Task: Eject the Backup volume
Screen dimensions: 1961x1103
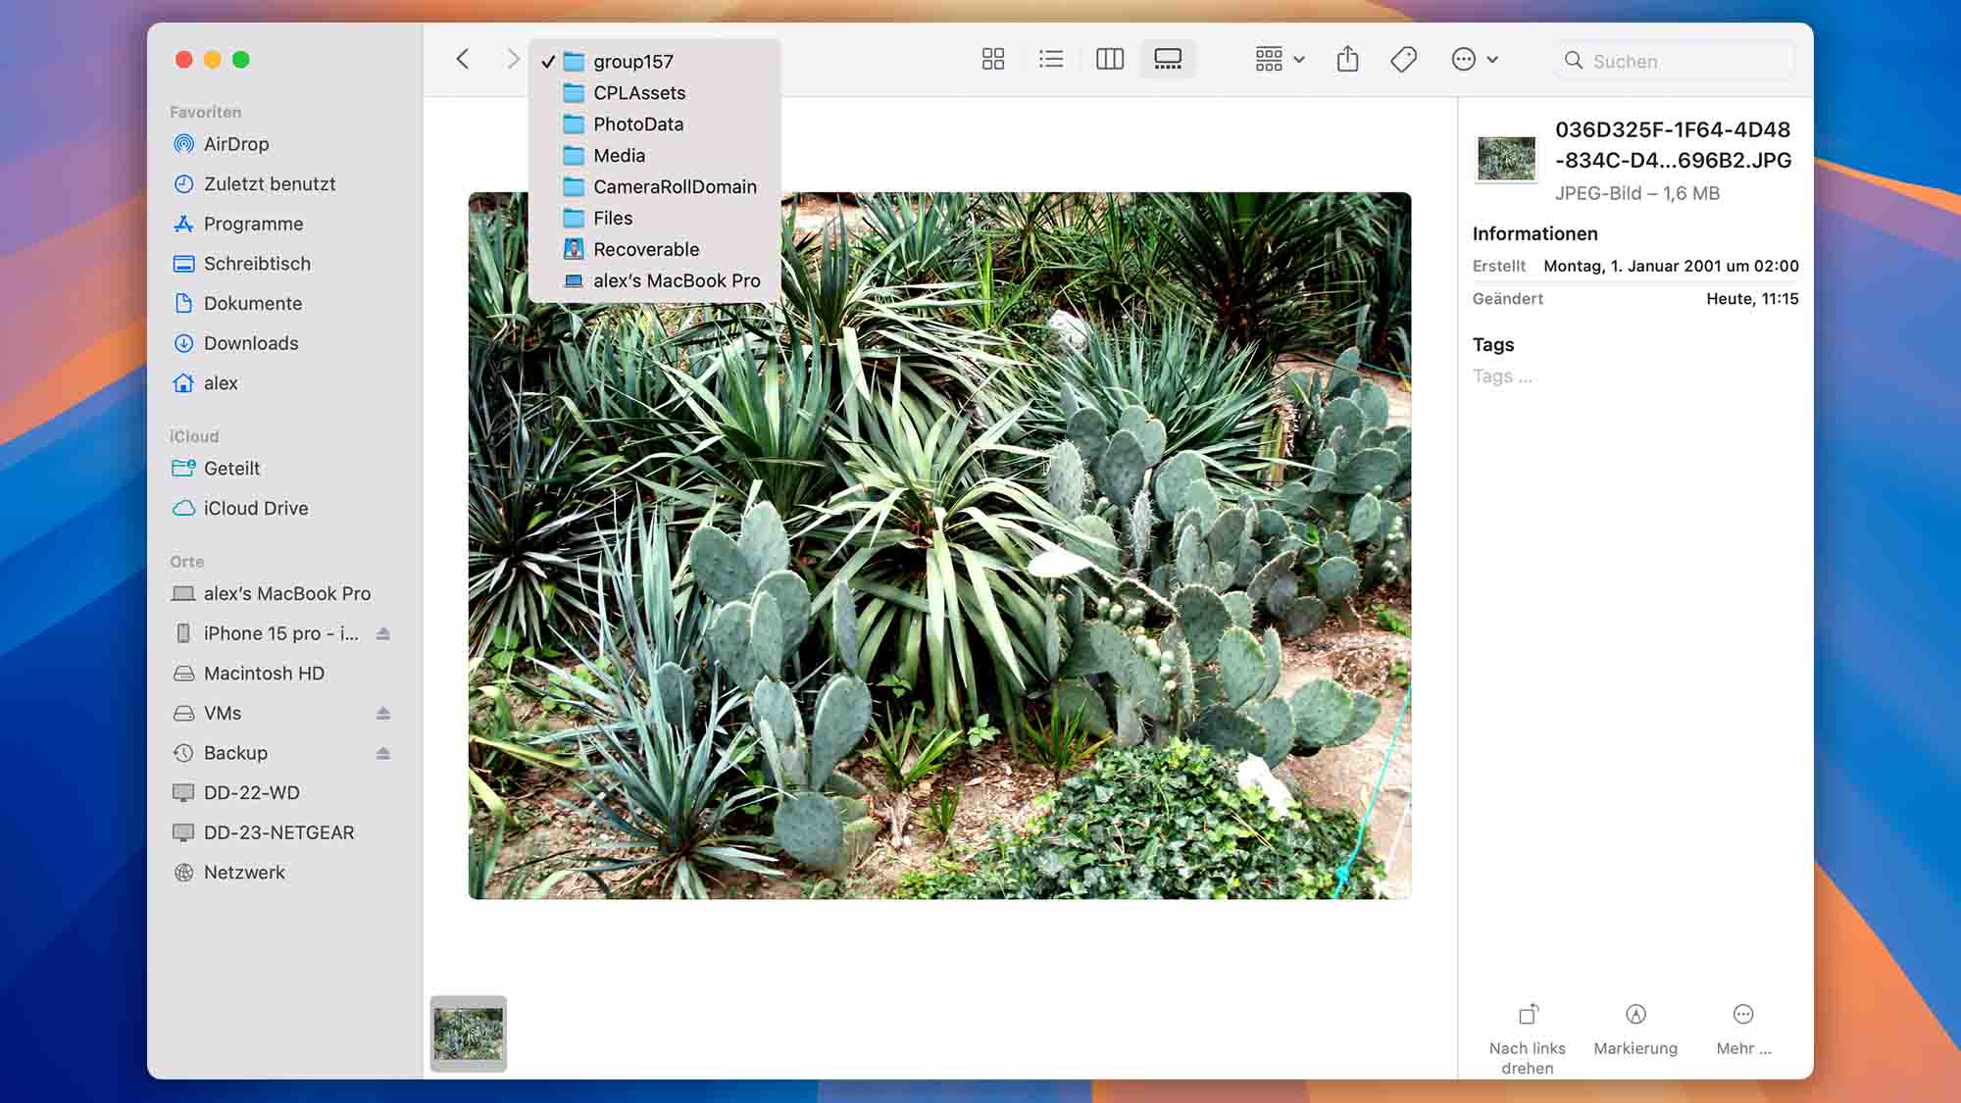Action: click(383, 754)
